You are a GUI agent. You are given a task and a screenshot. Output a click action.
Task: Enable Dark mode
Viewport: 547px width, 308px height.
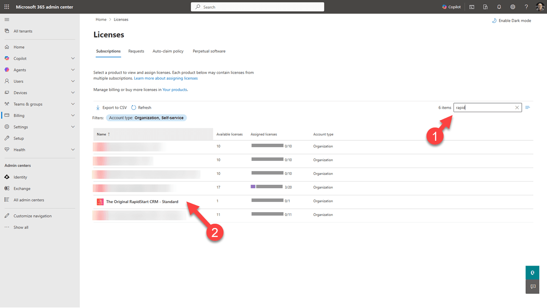pos(511,20)
